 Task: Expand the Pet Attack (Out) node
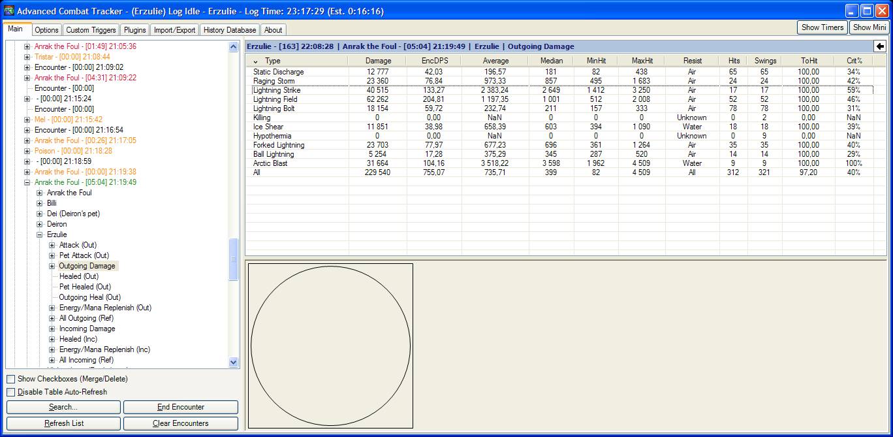click(x=52, y=255)
